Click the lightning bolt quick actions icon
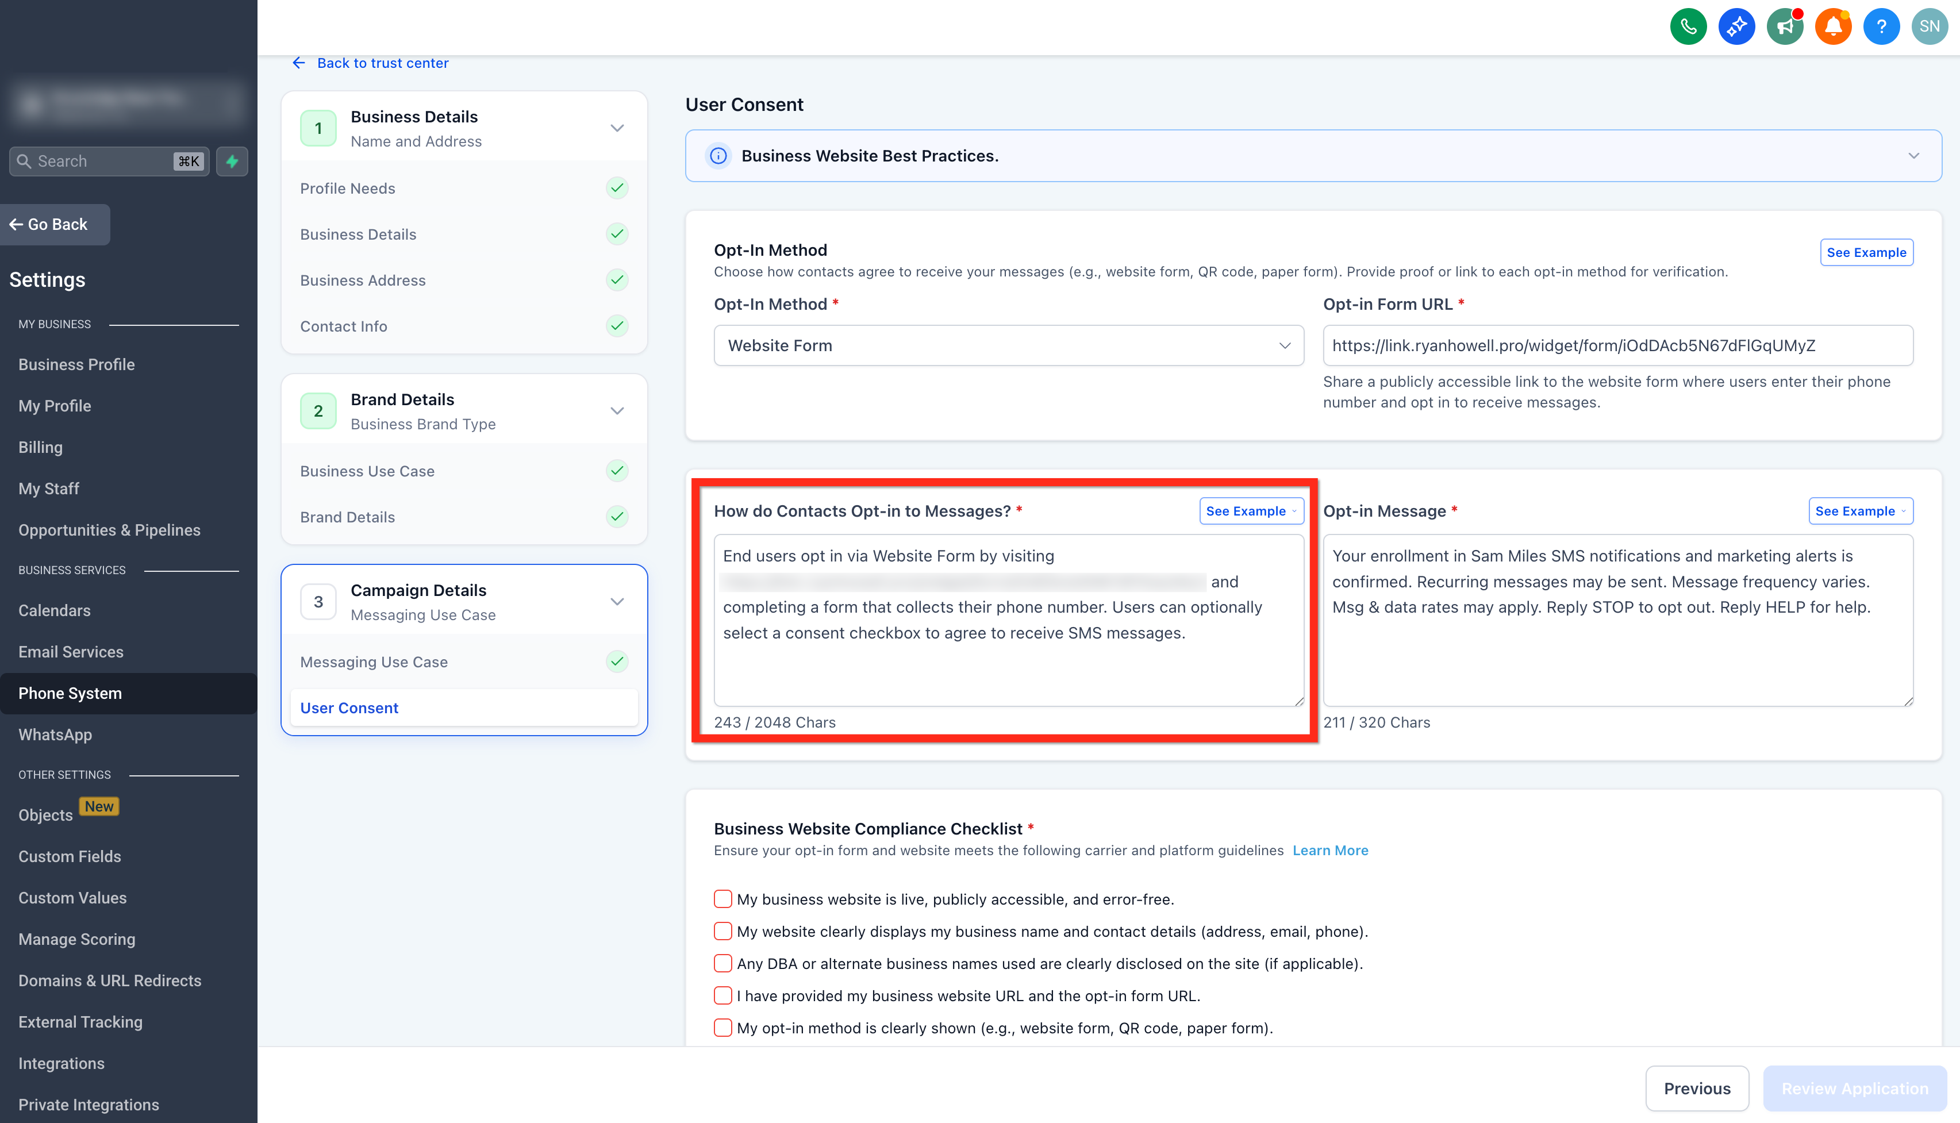The height and width of the screenshot is (1123, 1960). click(232, 161)
